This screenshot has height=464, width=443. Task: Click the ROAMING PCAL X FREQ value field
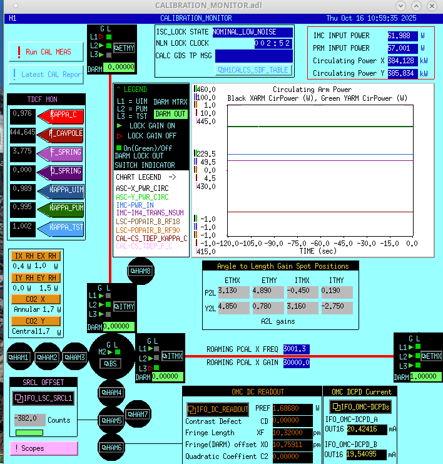(296, 349)
